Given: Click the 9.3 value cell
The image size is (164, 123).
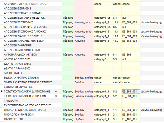Looking at the screenshot, I should (x=115, y=59).
